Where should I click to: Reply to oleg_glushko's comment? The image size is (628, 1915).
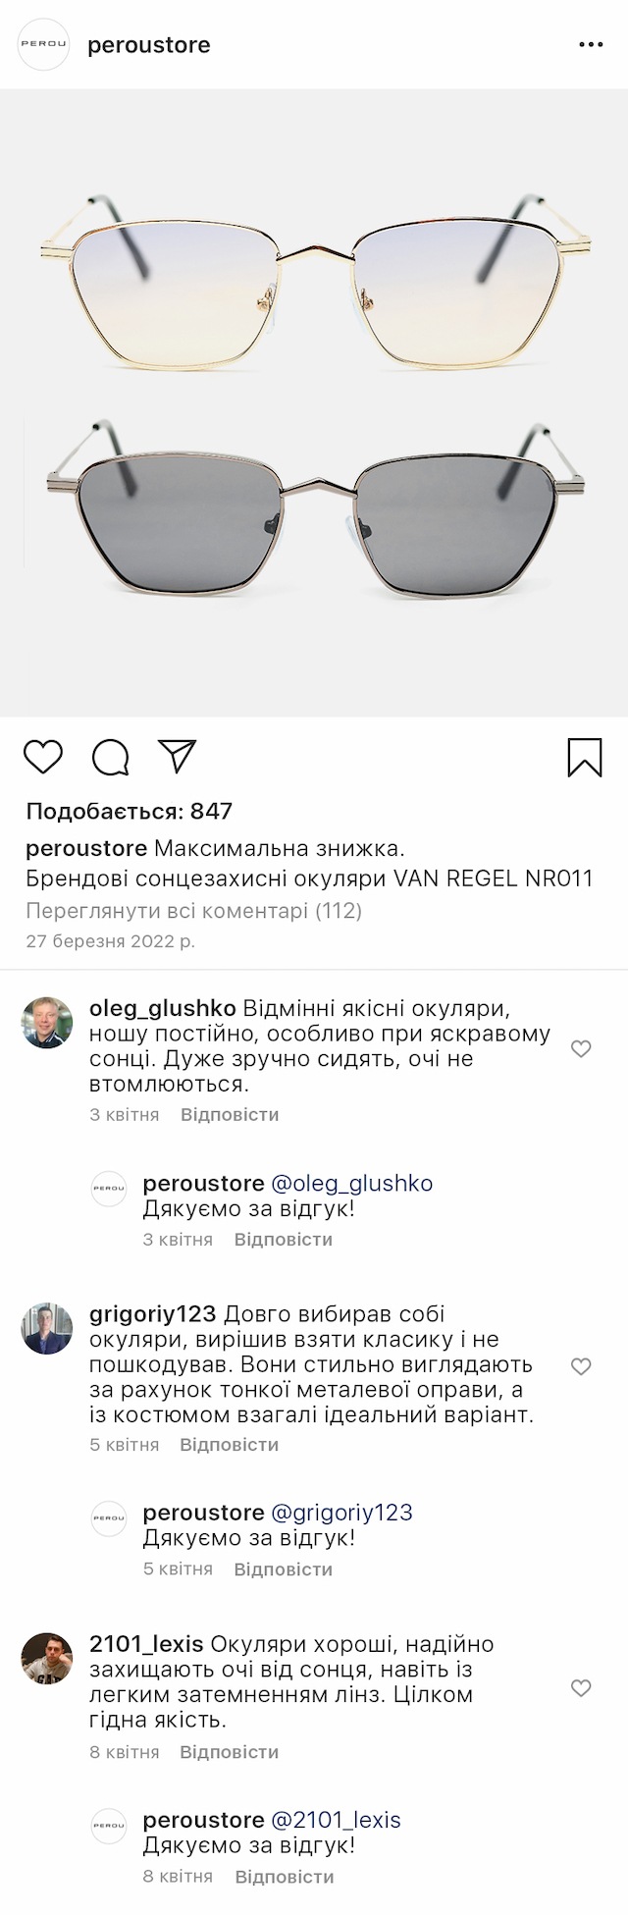tap(230, 1115)
